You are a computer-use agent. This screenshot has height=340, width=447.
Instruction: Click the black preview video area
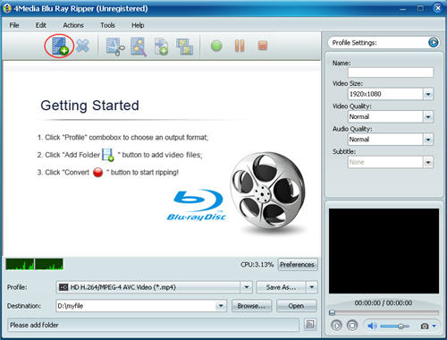[x=384, y=251]
